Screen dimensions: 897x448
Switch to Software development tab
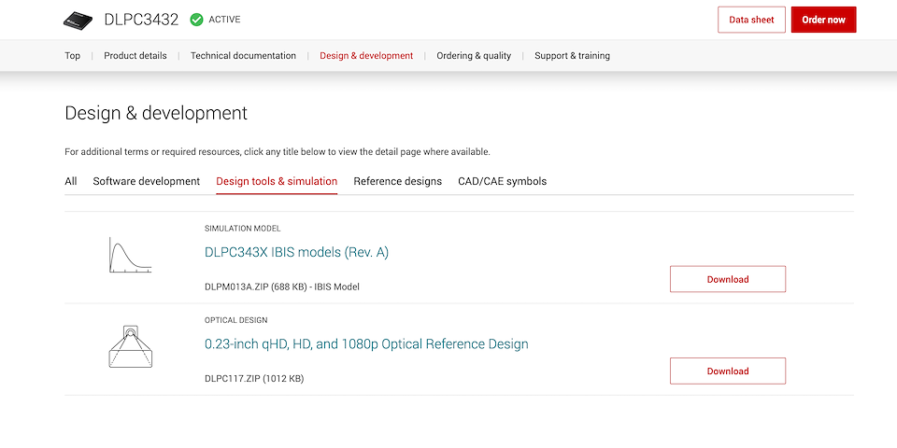click(147, 181)
